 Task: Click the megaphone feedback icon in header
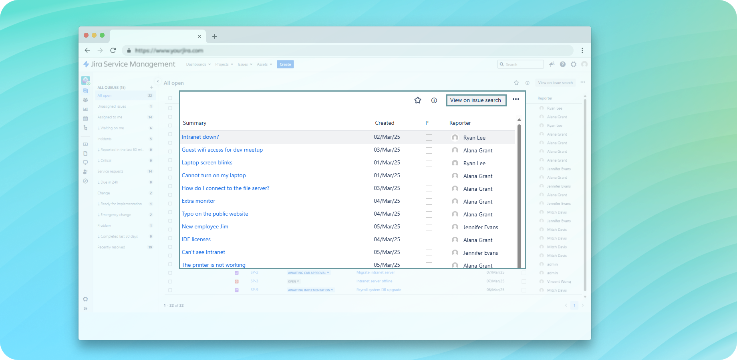[552, 64]
